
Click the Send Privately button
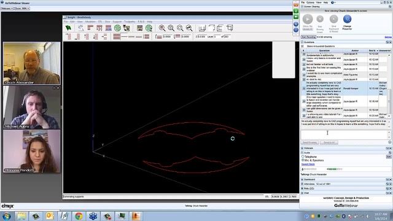point(309,142)
